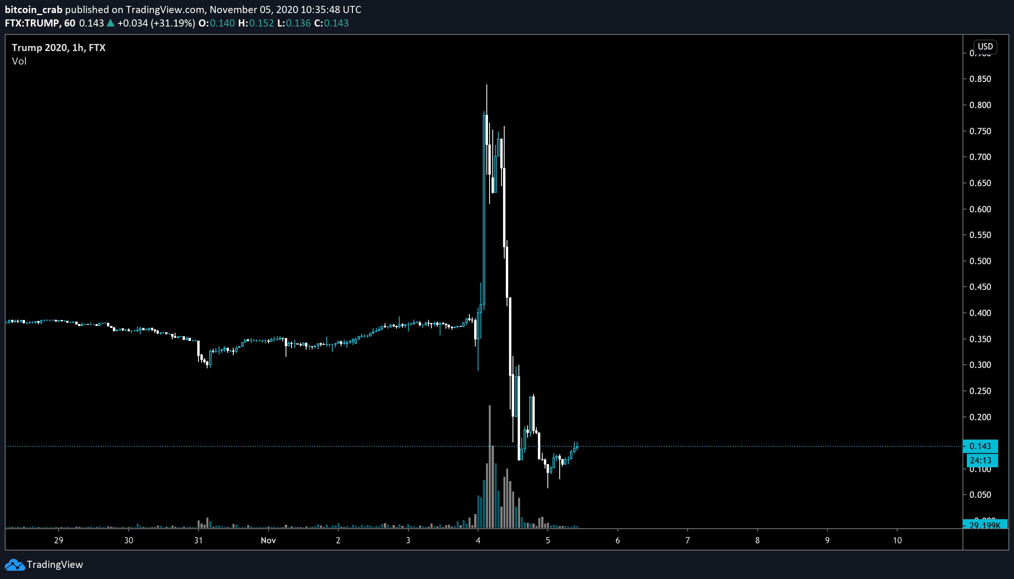The height and width of the screenshot is (579, 1014).
Task: Click the Vol indicator label
Action: click(x=19, y=61)
